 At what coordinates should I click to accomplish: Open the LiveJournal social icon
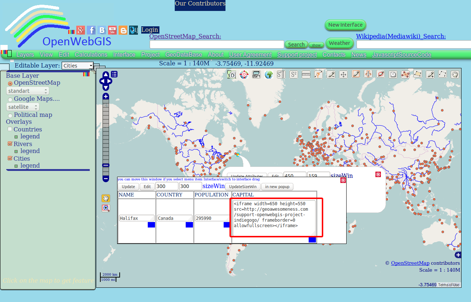[134, 30]
